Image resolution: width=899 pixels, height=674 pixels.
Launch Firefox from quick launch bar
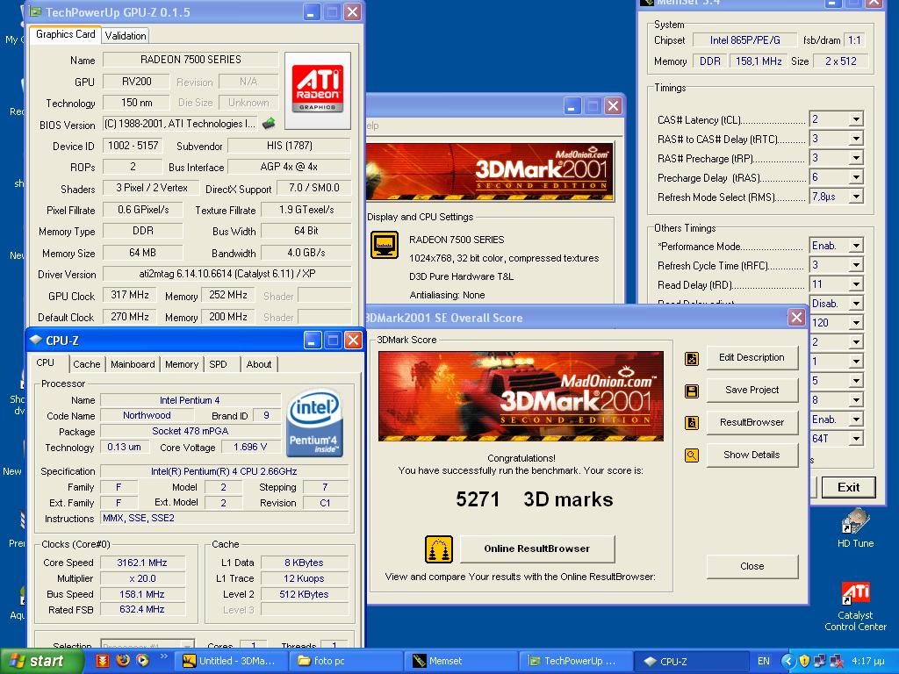click(123, 660)
